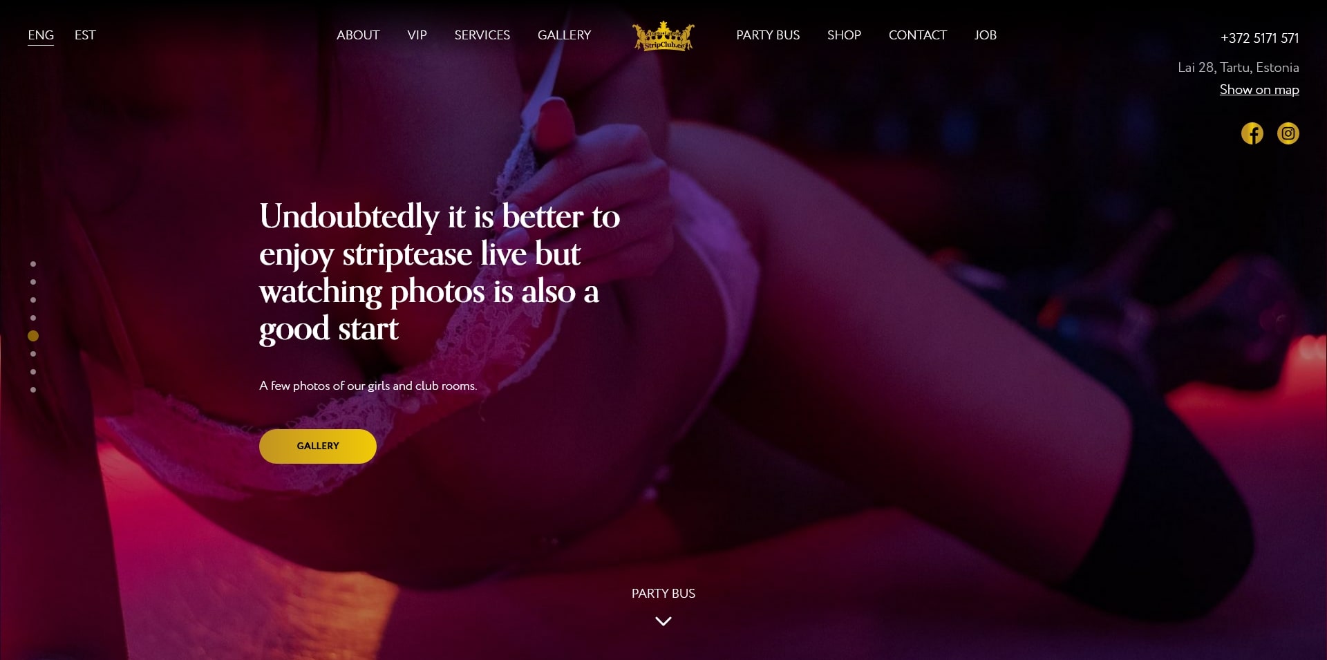Select the first slide dot indicator
The width and height of the screenshot is (1327, 660).
[x=33, y=264]
